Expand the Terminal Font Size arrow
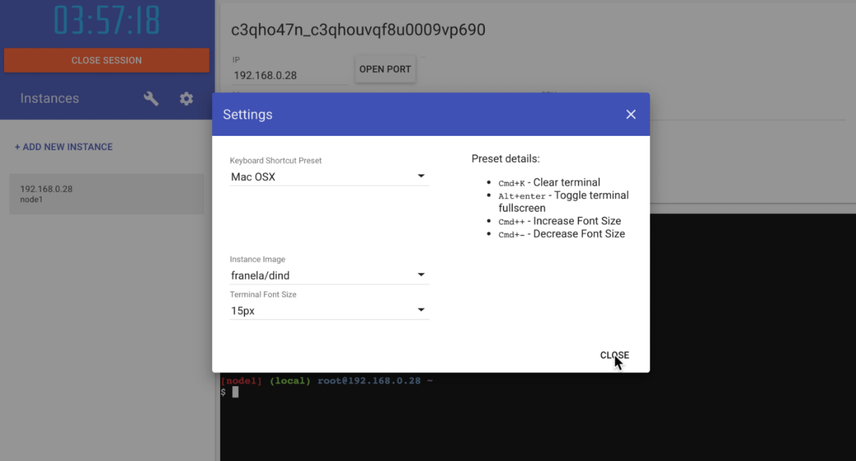The image size is (856, 461). (421, 310)
